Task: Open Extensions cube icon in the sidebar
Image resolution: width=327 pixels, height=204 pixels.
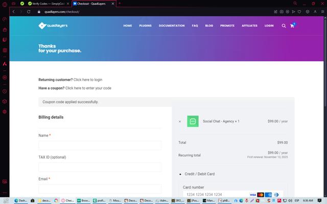Action: tap(5, 101)
